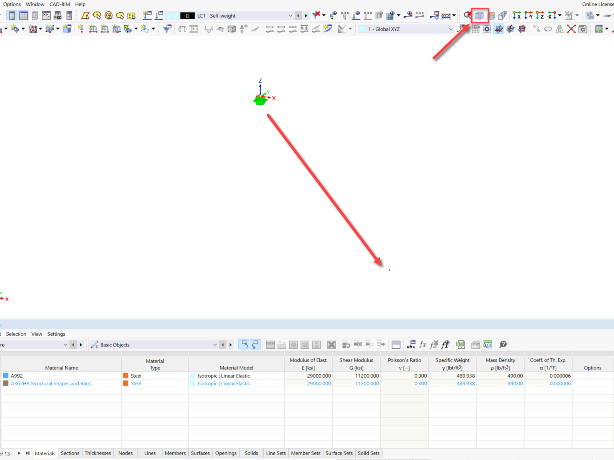614x460 pixels.
Task: Toggle the tables panel button
Action: tap(23, 16)
